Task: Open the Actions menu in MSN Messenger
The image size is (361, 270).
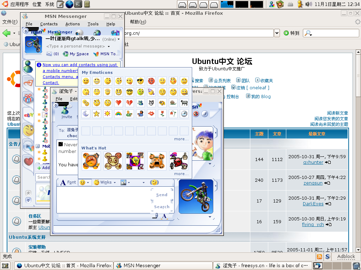Action: coord(73,24)
